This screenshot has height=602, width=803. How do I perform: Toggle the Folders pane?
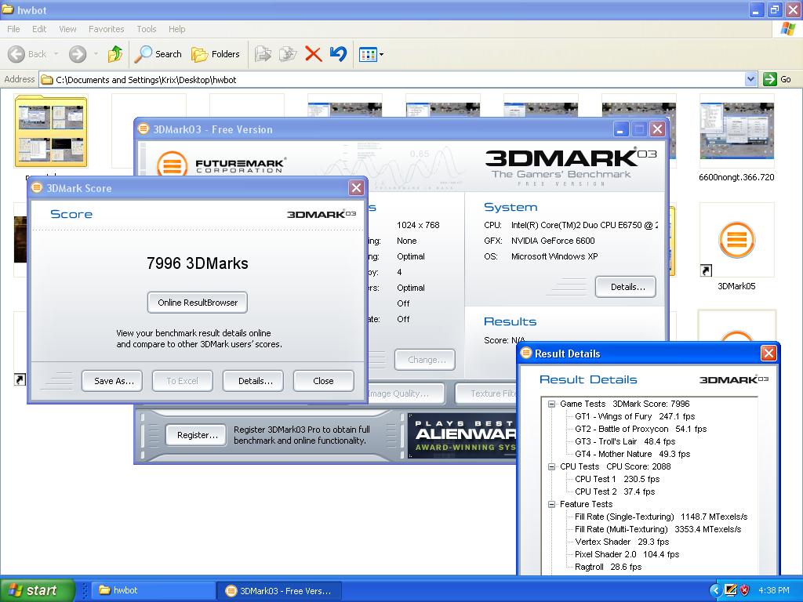click(215, 54)
